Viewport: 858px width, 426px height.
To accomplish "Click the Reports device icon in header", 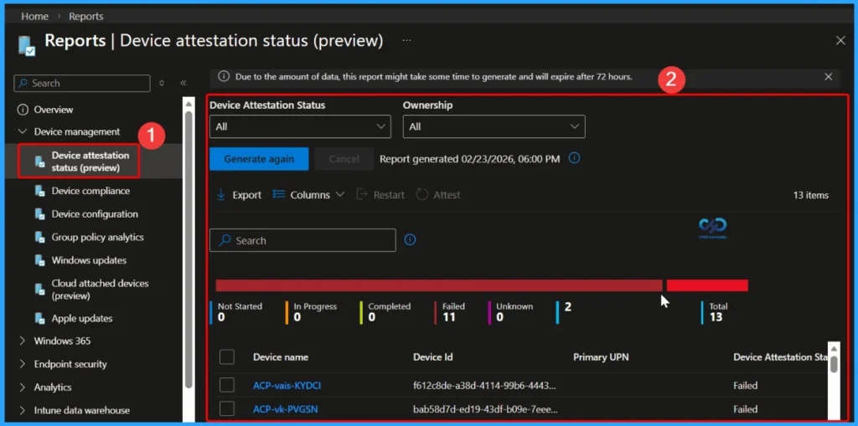I will [x=26, y=46].
